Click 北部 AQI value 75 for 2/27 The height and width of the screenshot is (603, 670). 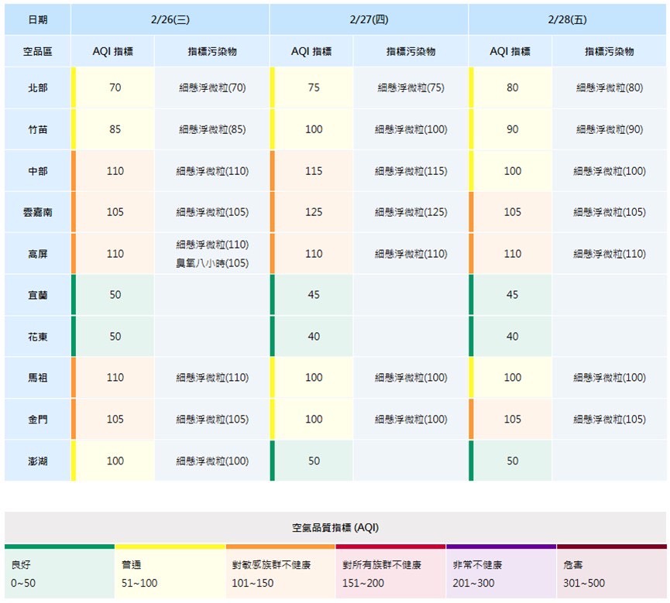tap(314, 87)
